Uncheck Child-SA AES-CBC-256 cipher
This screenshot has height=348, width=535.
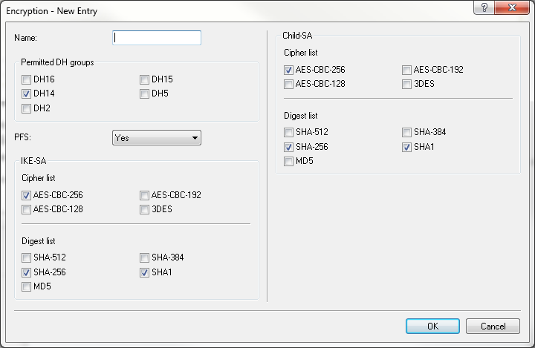pos(289,70)
